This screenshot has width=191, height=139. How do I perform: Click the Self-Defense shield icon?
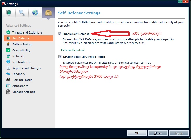coord(8,38)
